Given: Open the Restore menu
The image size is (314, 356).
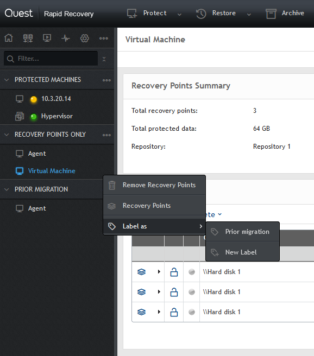Looking at the screenshot, I should click(x=224, y=13).
